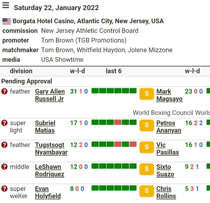Click Tugstsogt Nyambayar's last 6 results bar
The image size is (210, 203).
point(114,144)
